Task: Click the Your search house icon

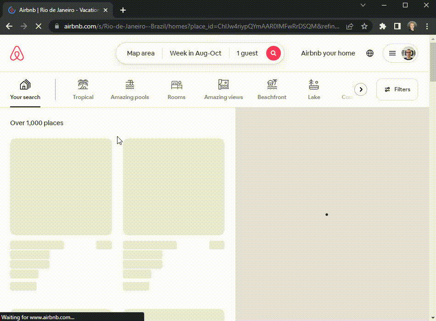Action: click(x=25, y=84)
